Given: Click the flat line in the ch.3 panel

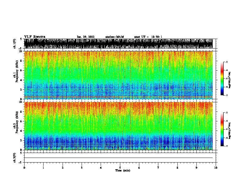Looking at the screenshot, I should tap(118, 158).
